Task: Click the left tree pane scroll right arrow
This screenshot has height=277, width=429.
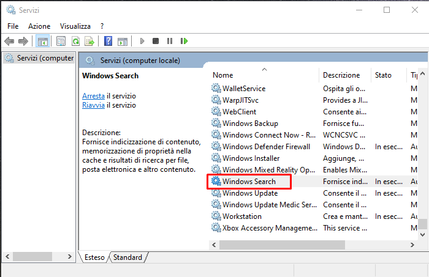Action: pyautogui.click(x=69, y=257)
